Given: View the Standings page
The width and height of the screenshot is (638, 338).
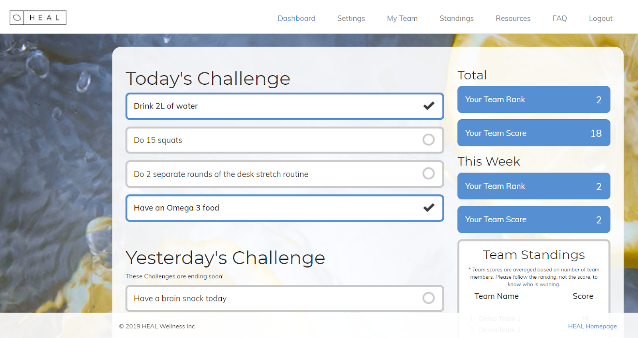Looking at the screenshot, I should tap(456, 18).
